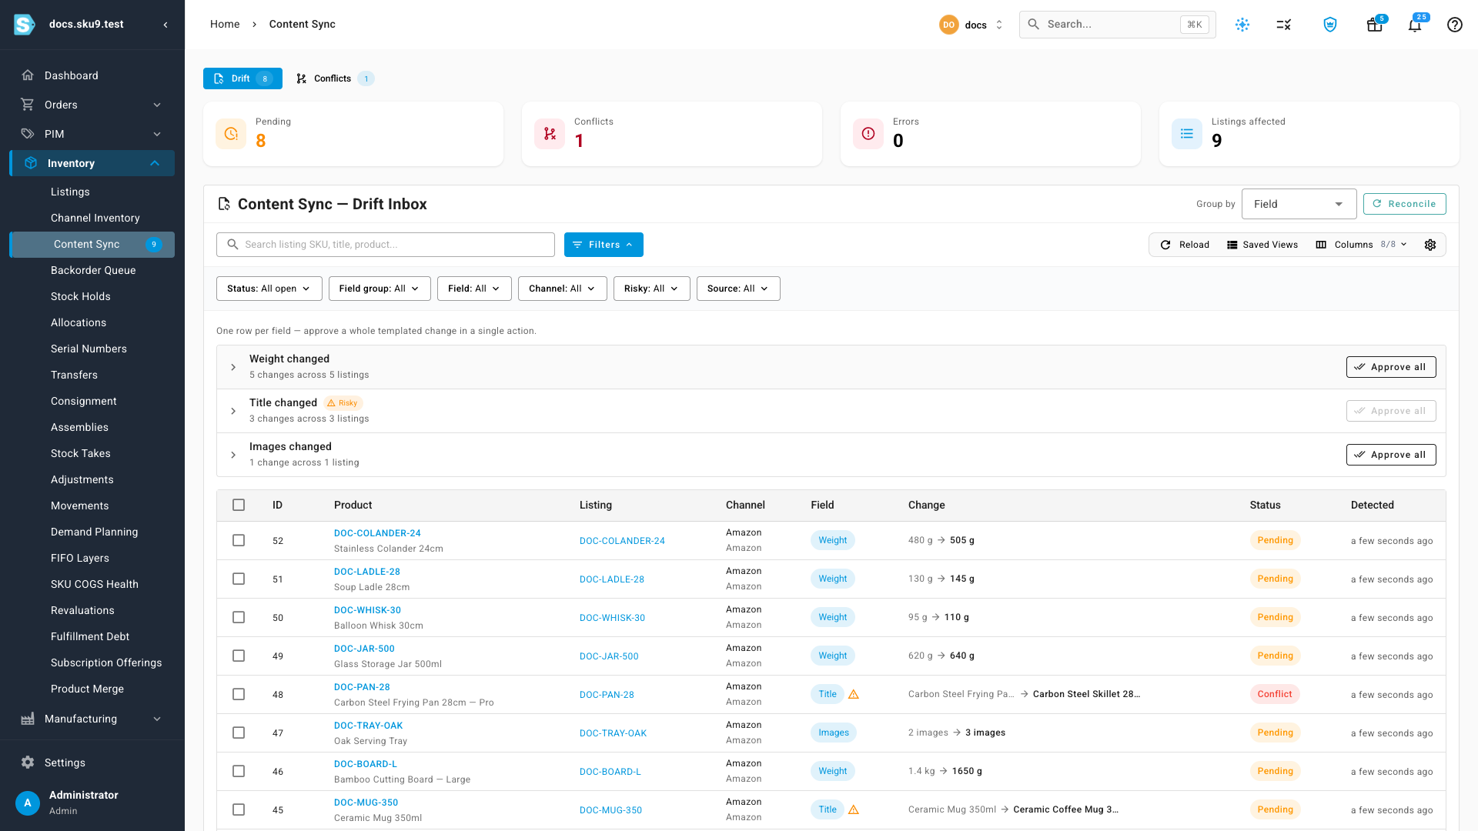Focus the global Search box
Image resolution: width=1478 pixels, height=831 pixels.
click(x=1118, y=25)
